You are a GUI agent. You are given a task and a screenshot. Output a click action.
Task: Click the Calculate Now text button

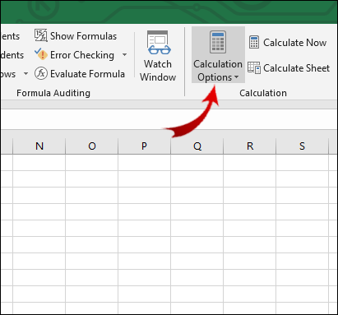click(295, 43)
